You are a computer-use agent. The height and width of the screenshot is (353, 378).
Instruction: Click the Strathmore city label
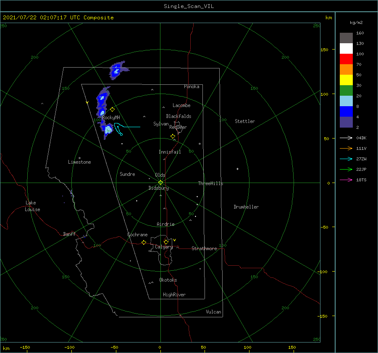[x=204, y=248]
